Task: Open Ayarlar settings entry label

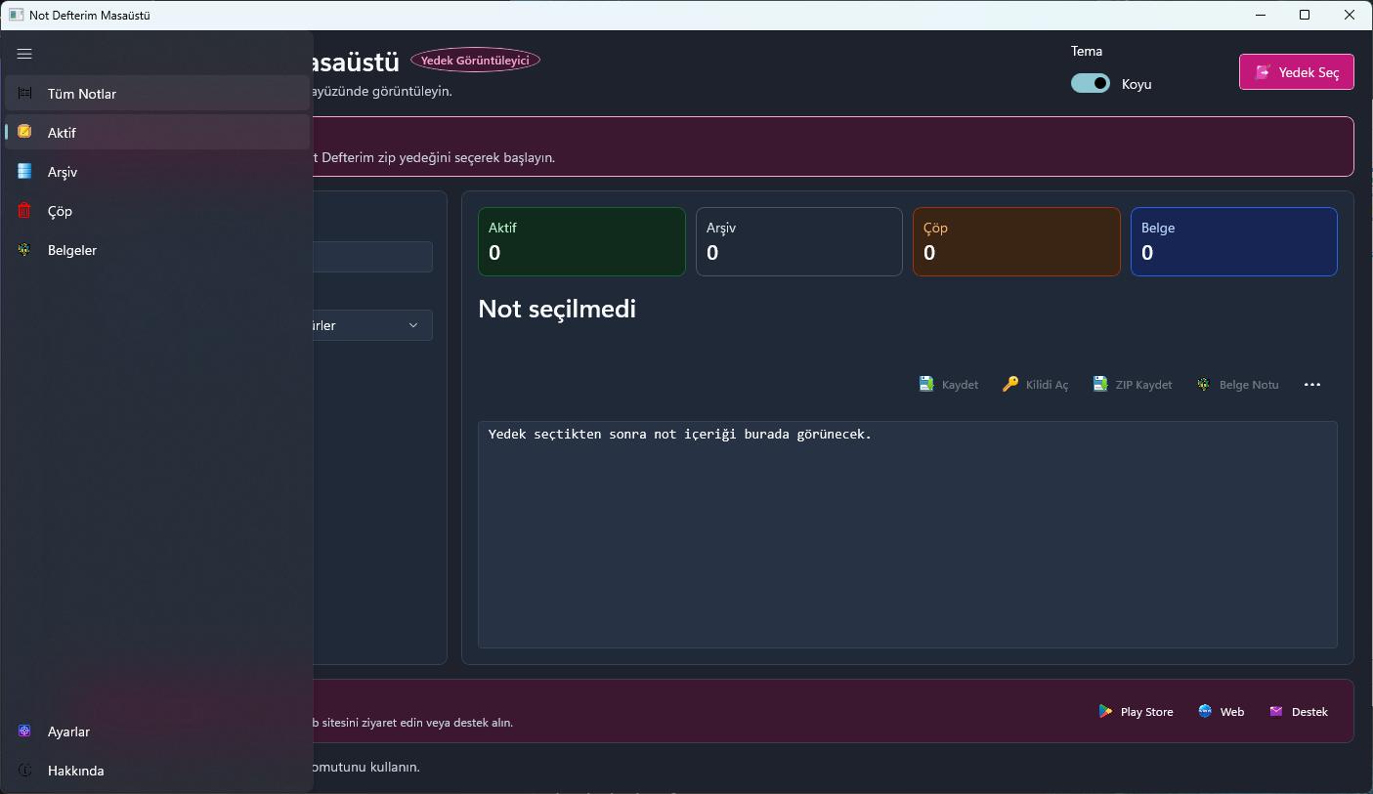Action: pyautogui.click(x=68, y=731)
